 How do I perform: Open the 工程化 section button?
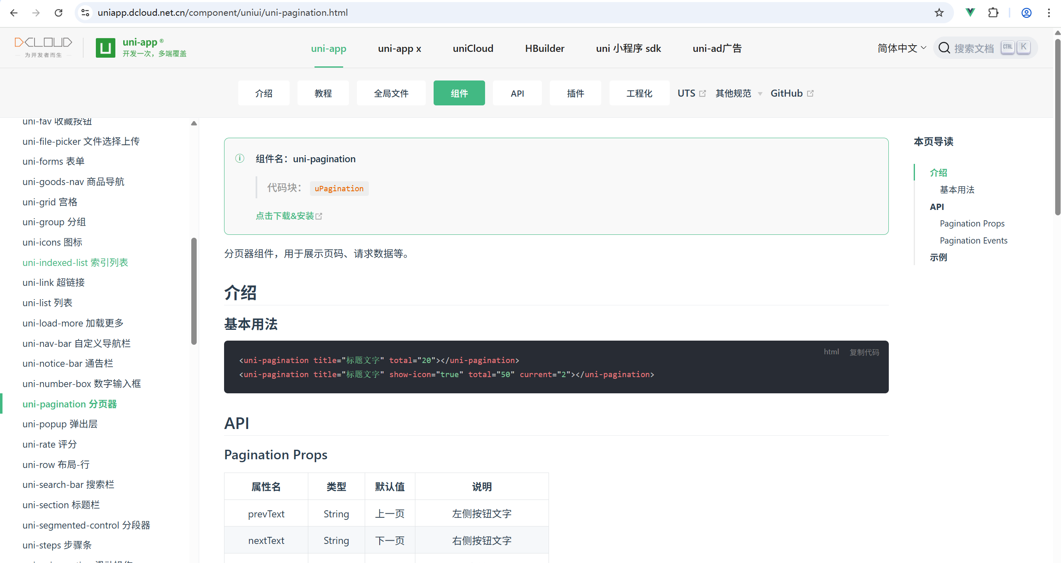pyautogui.click(x=639, y=93)
